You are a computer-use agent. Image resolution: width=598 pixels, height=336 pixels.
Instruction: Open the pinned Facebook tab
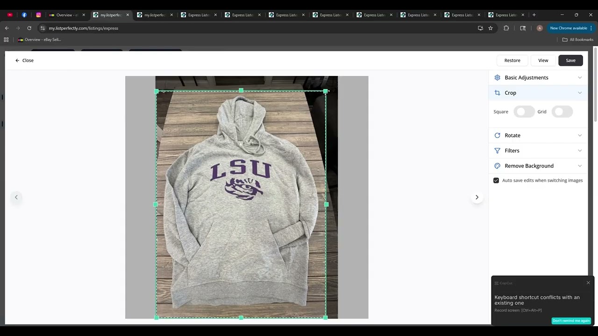pyautogui.click(x=24, y=15)
